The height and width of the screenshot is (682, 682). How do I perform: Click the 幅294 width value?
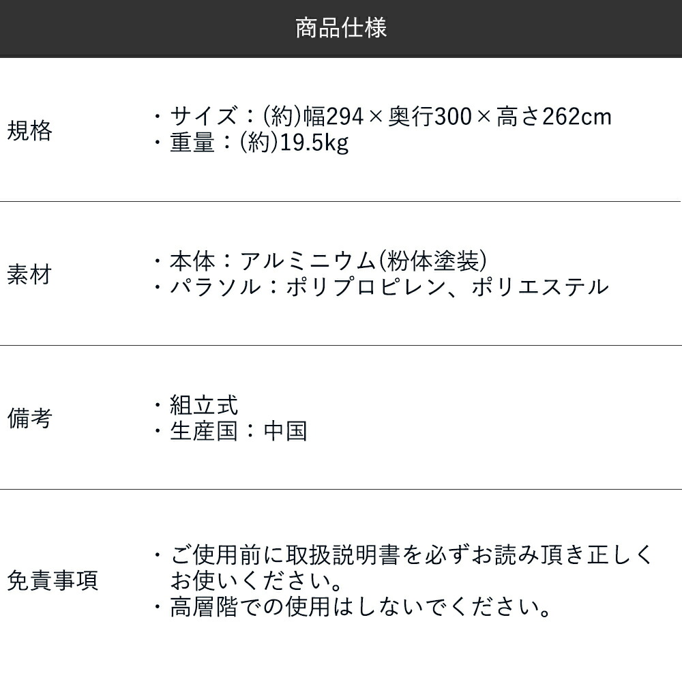(x=333, y=117)
